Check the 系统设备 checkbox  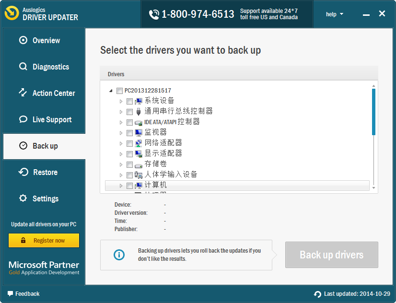point(129,101)
